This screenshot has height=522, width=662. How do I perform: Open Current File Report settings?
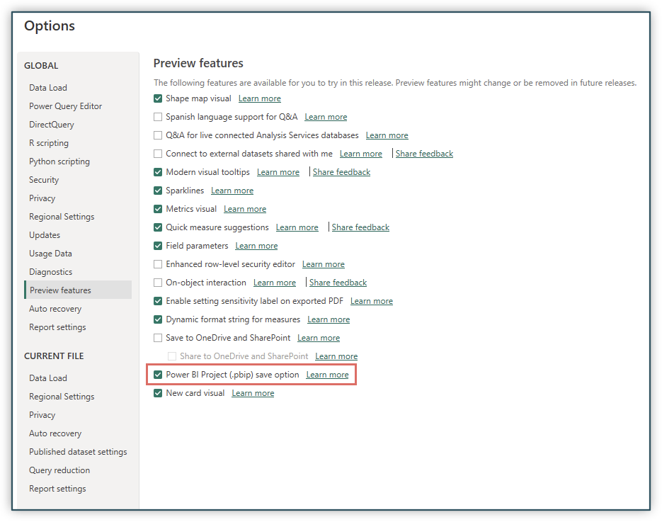57,489
